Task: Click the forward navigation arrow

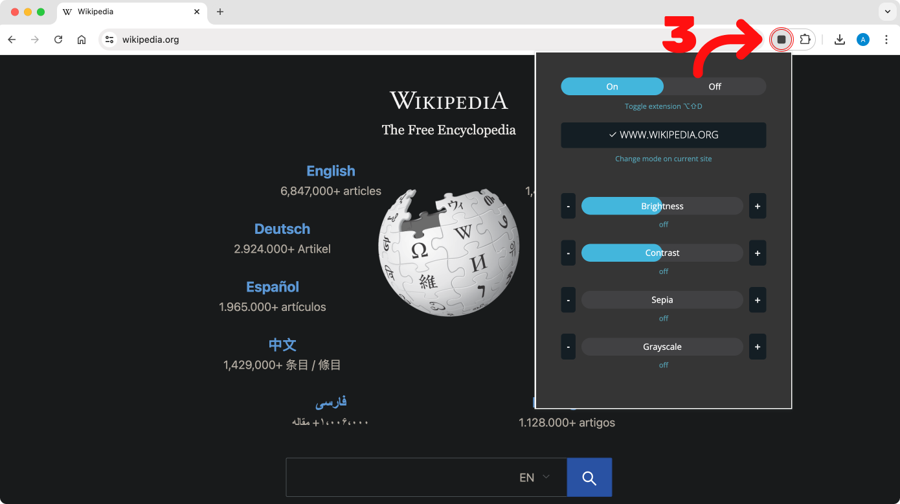Action: [35, 40]
